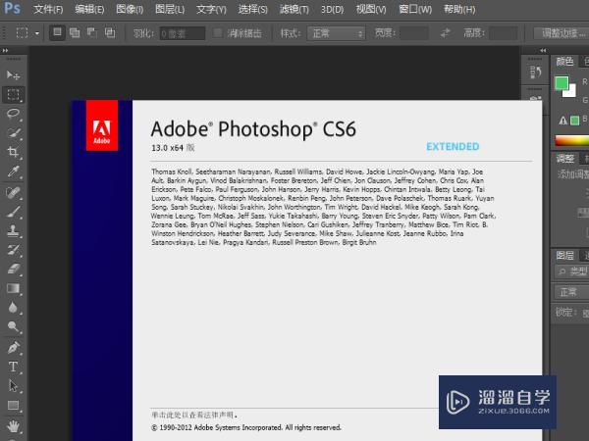Click the legal notice link in splash
This screenshot has width=589, height=441.
coord(194,416)
